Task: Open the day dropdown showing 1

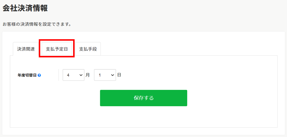Action: coord(105,75)
